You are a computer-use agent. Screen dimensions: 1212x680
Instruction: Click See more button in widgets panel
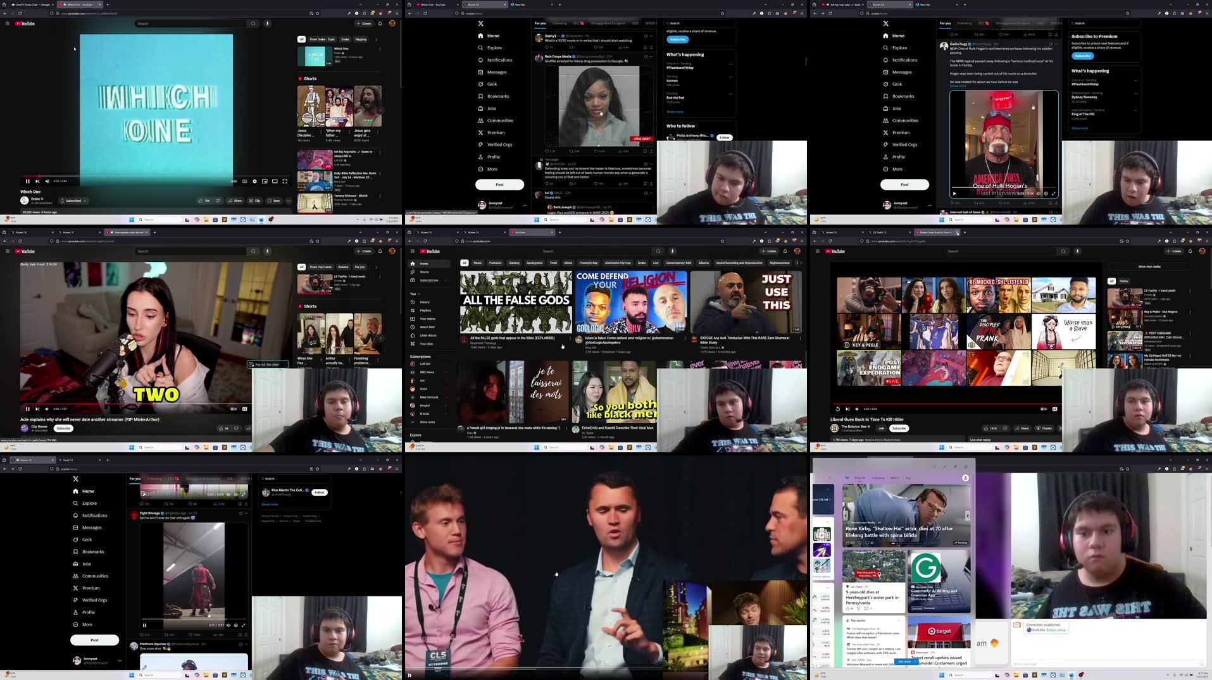point(906,661)
